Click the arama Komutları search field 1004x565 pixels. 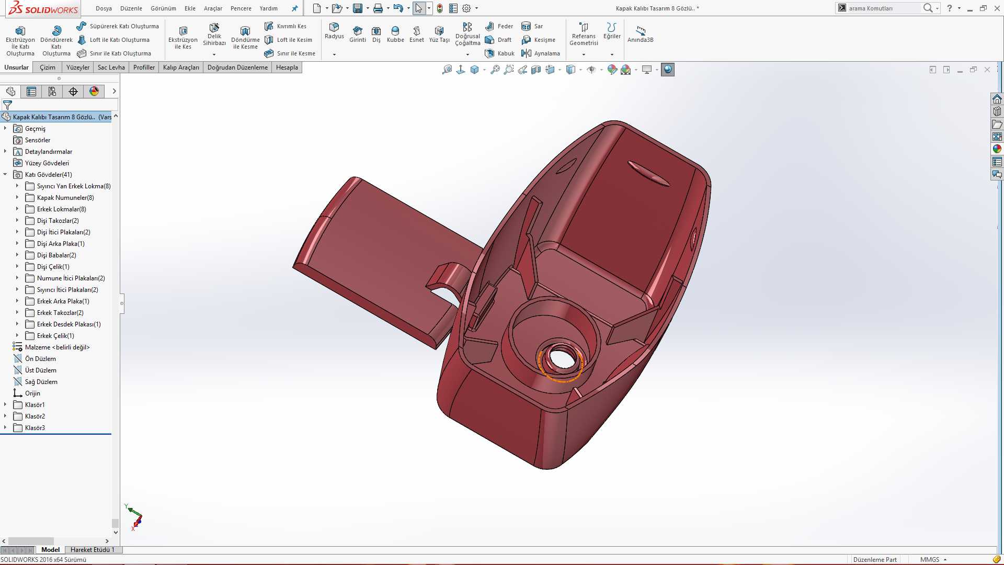(884, 8)
